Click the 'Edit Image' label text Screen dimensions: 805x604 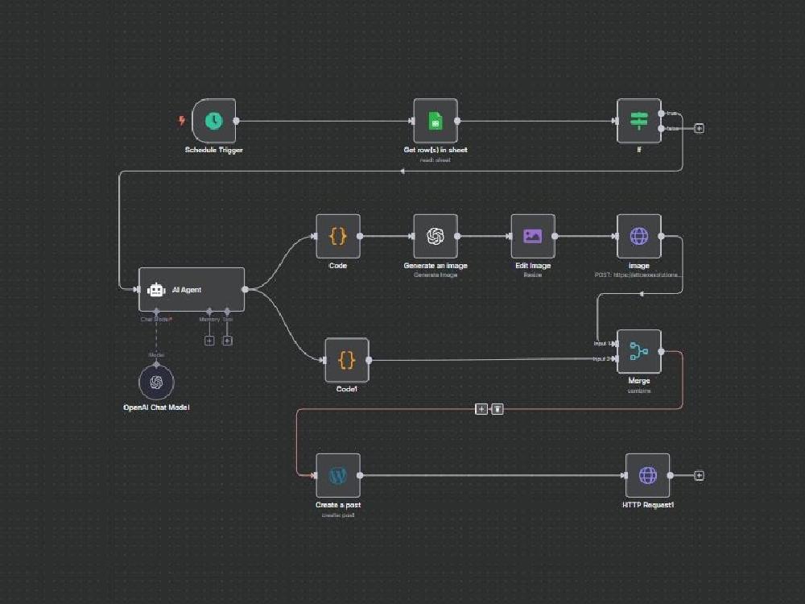click(x=533, y=266)
